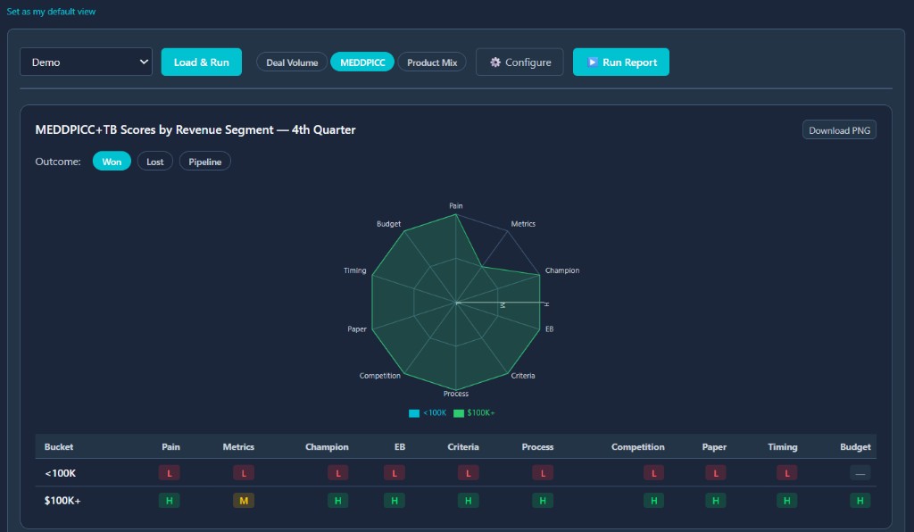Click the Metrics axis label on radar
Viewport: 914px width, 532px height.
pos(523,224)
